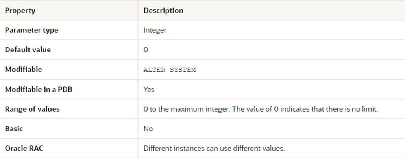The width and height of the screenshot is (405, 158).
Task: Click the Integer value cell
Action: pyautogui.click(x=155, y=30)
